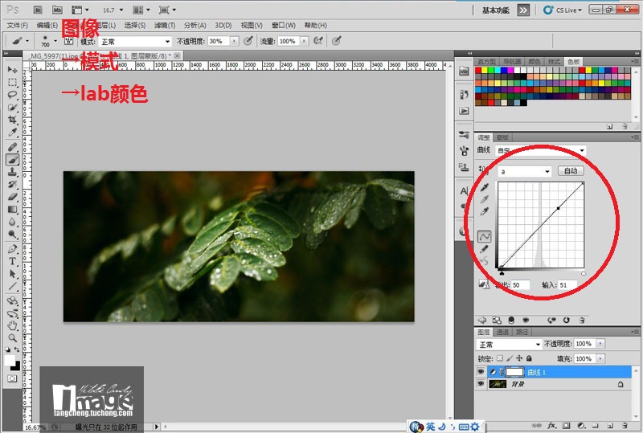Click the 自动 button in Curves
643x433 pixels.
tap(571, 171)
